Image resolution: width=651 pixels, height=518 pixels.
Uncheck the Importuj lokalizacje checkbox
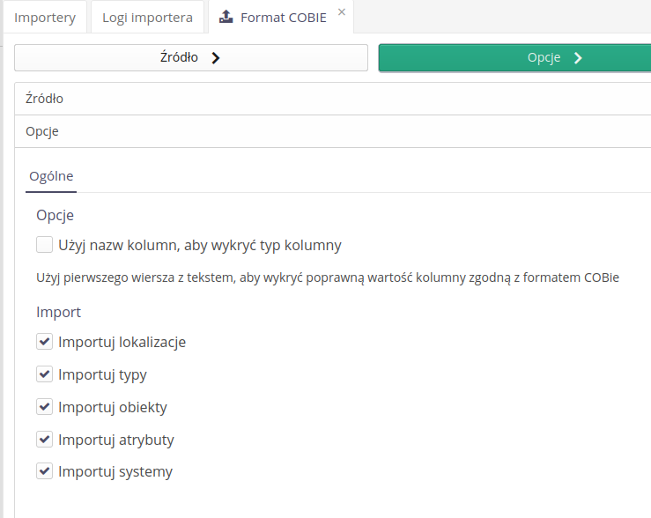pos(45,341)
